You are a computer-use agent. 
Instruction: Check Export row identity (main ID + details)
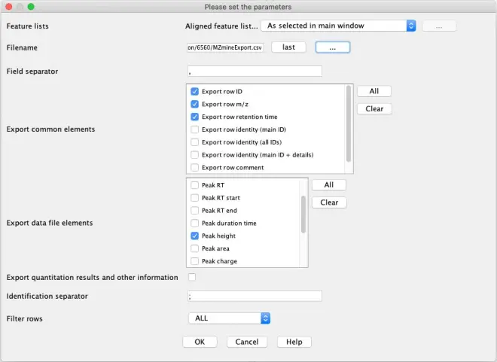[194, 155]
